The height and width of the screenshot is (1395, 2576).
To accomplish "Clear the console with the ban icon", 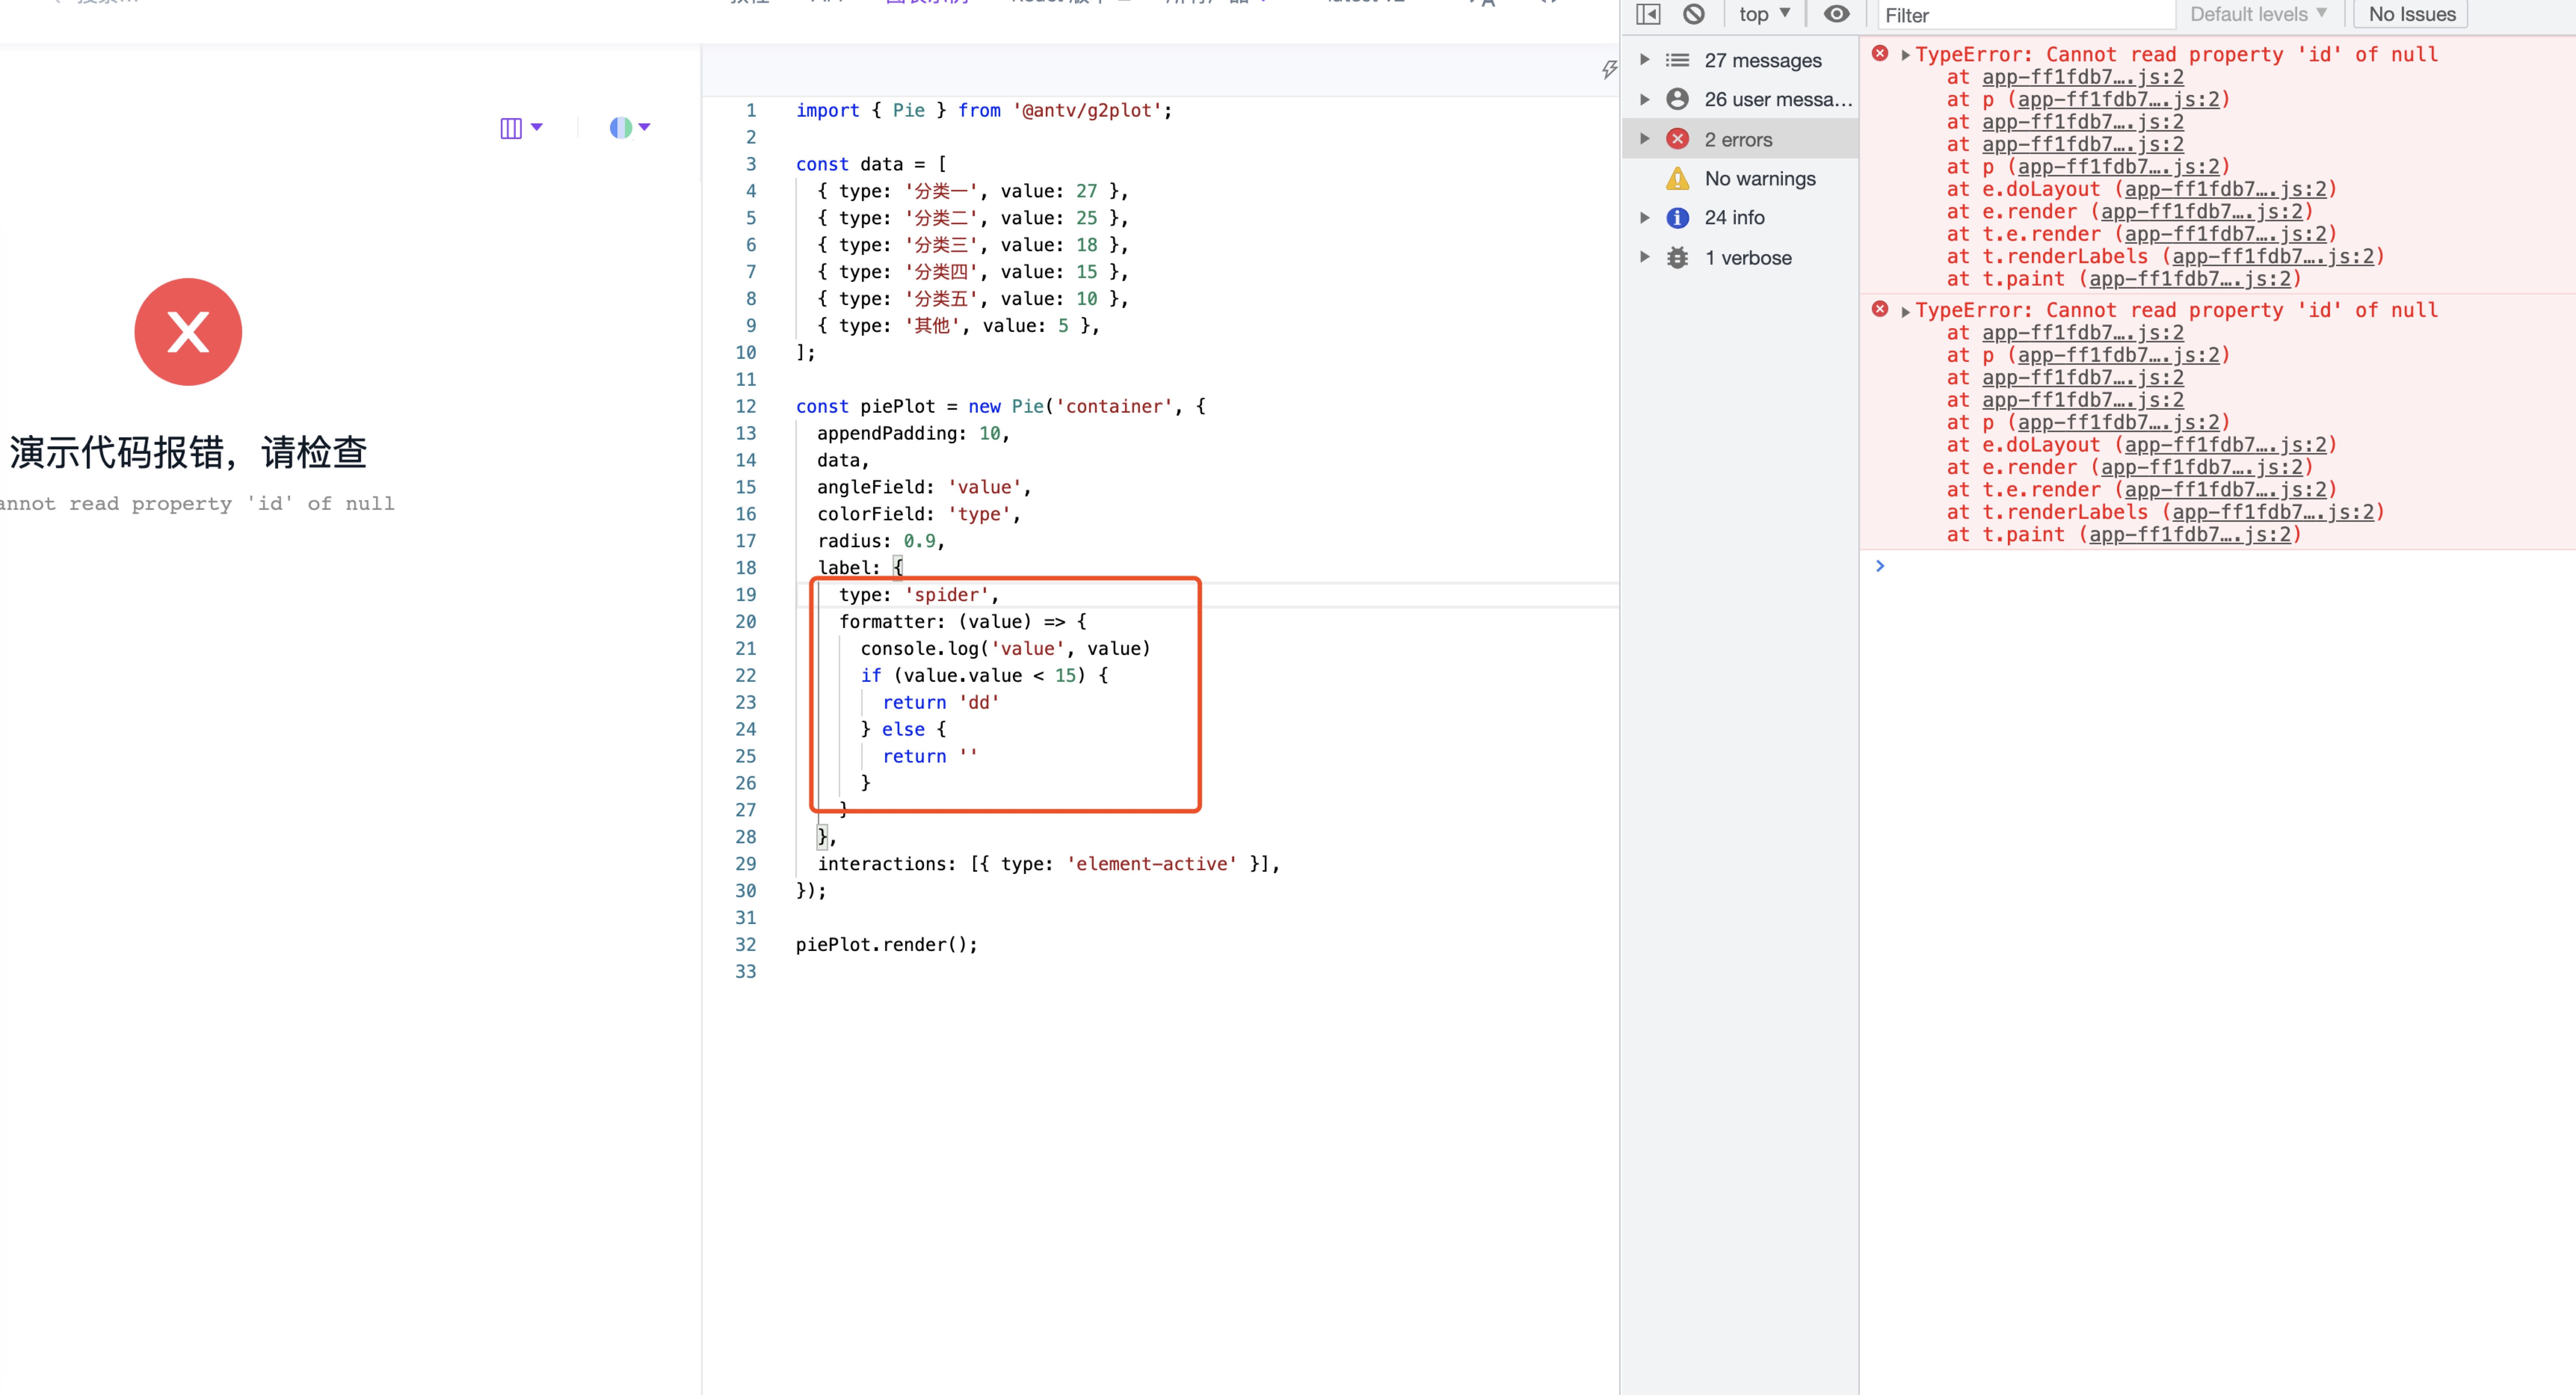I will [x=1693, y=14].
